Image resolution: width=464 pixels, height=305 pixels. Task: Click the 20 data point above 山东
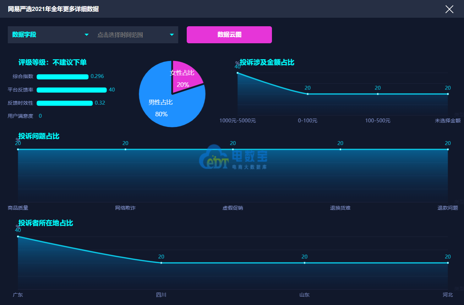tap(304, 263)
